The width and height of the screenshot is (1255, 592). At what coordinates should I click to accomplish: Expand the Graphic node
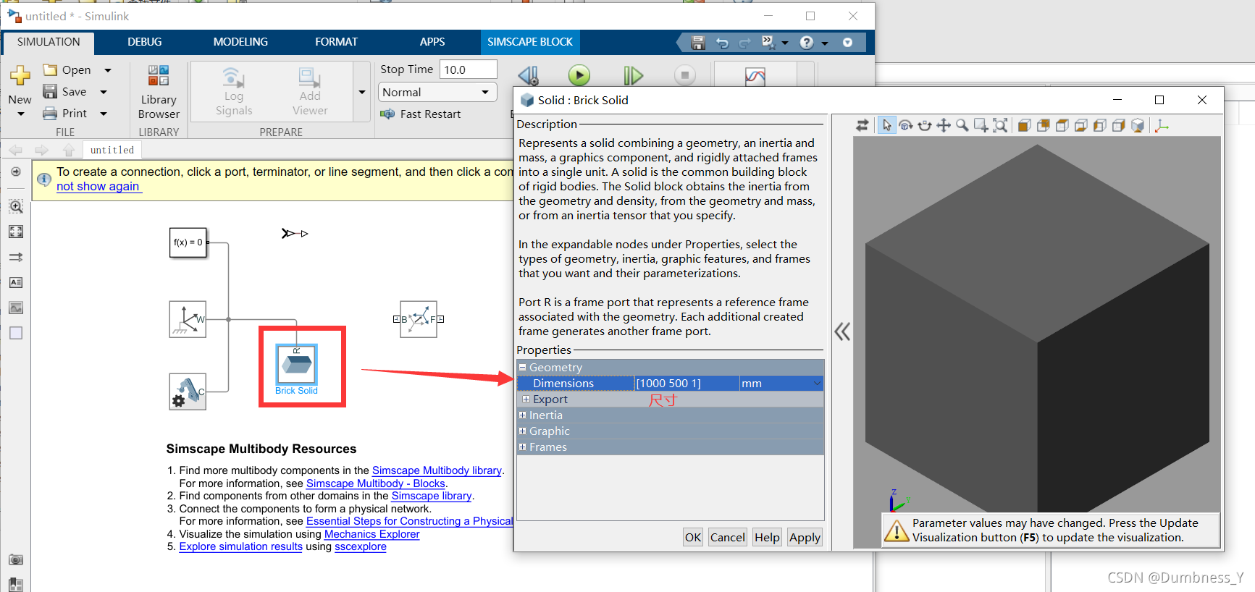pyautogui.click(x=522, y=431)
